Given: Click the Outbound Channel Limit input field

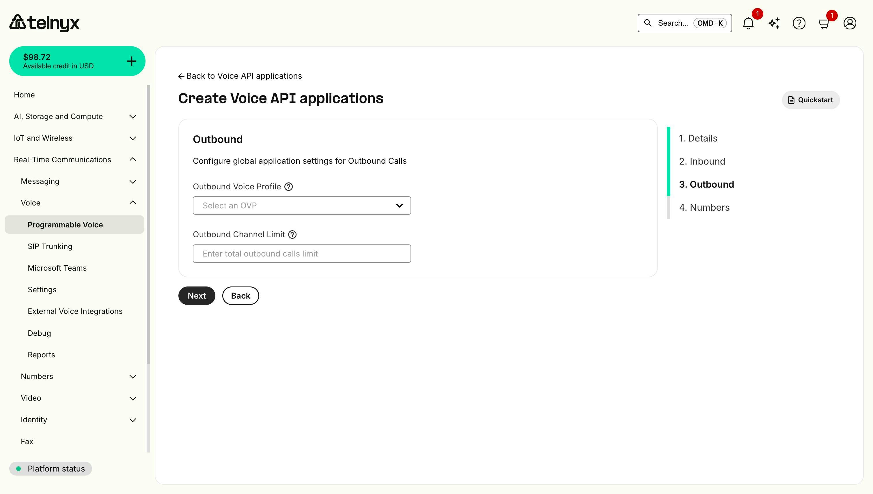Looking at the screenshot, I should coord(301,253).
